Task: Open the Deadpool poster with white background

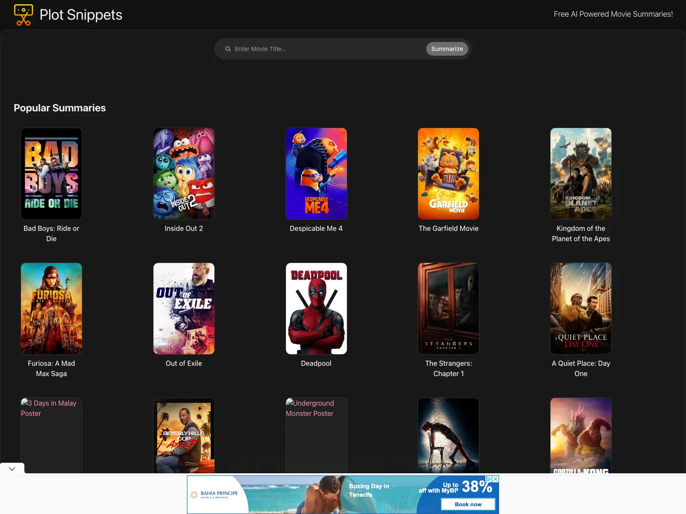Action: (316, 308)
